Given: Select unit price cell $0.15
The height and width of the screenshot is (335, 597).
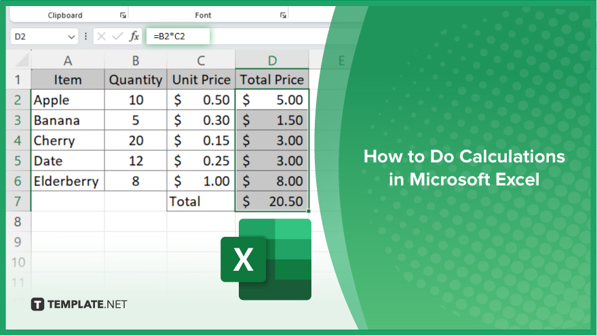Looking at the screenshot, I should (x=201, y=141).
